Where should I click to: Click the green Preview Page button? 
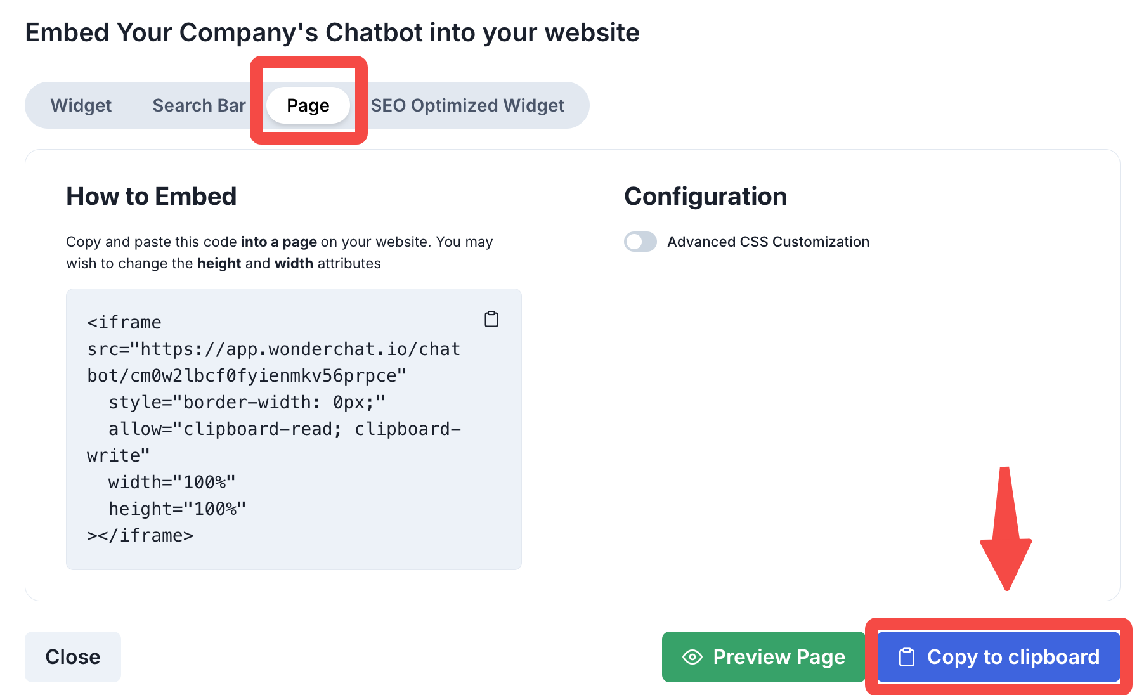[763, 657]
